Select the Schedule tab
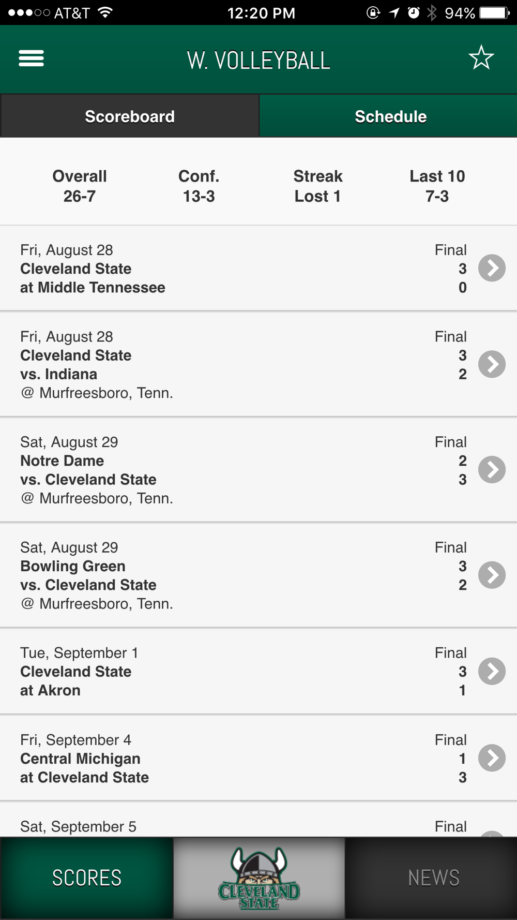The width and height of the screenshot is (517, 920). click(390, 116)
